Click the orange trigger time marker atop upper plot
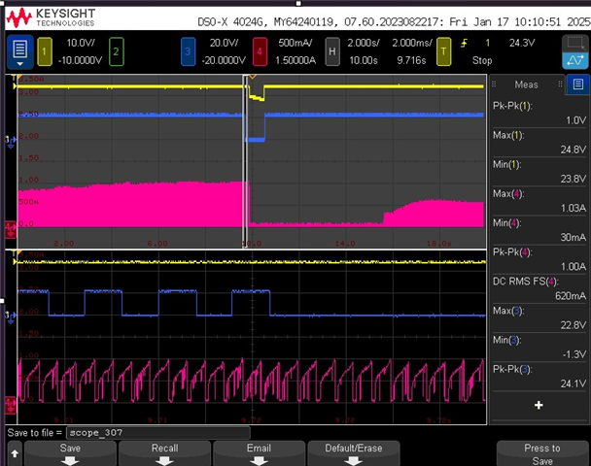The height and width of the screenshot is (466, 591). click(252, 77)
